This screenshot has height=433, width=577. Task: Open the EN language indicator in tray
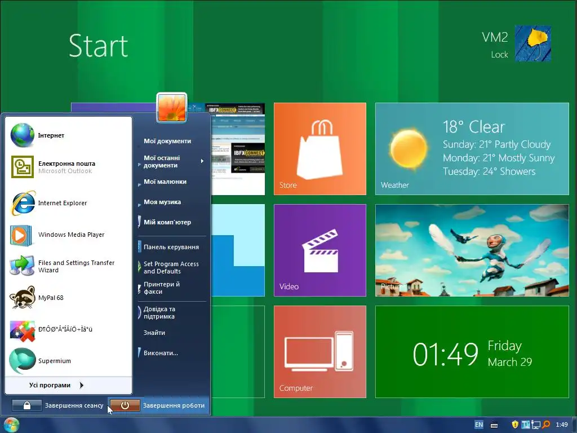tap(479, 425)
